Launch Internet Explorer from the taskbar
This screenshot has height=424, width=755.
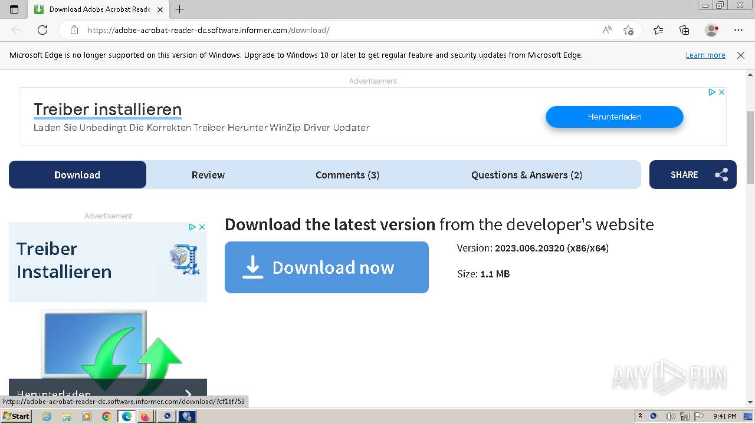tap(47, 416)
